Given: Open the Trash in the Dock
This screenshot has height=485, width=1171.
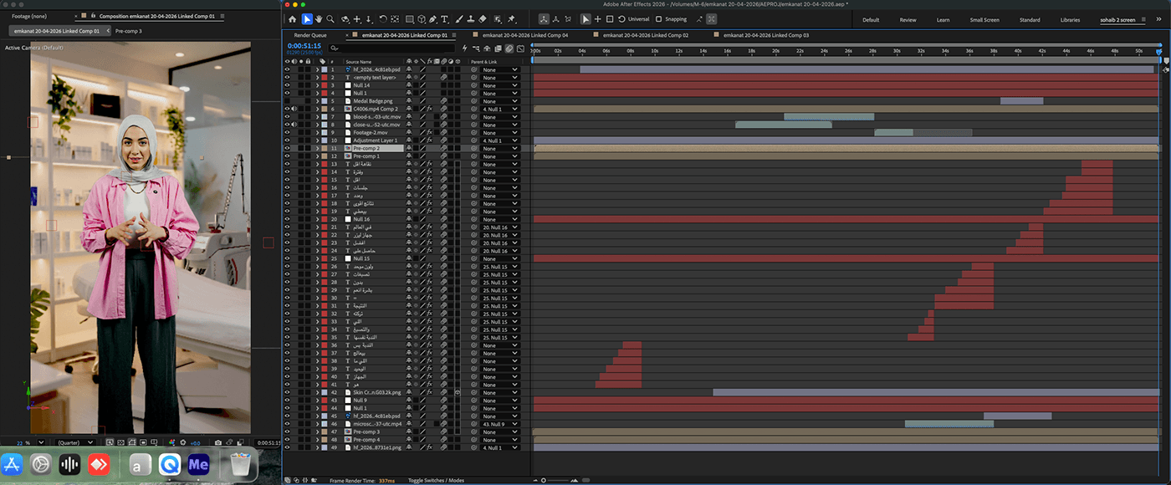Looking at the screenshot, I should (241, 464).
